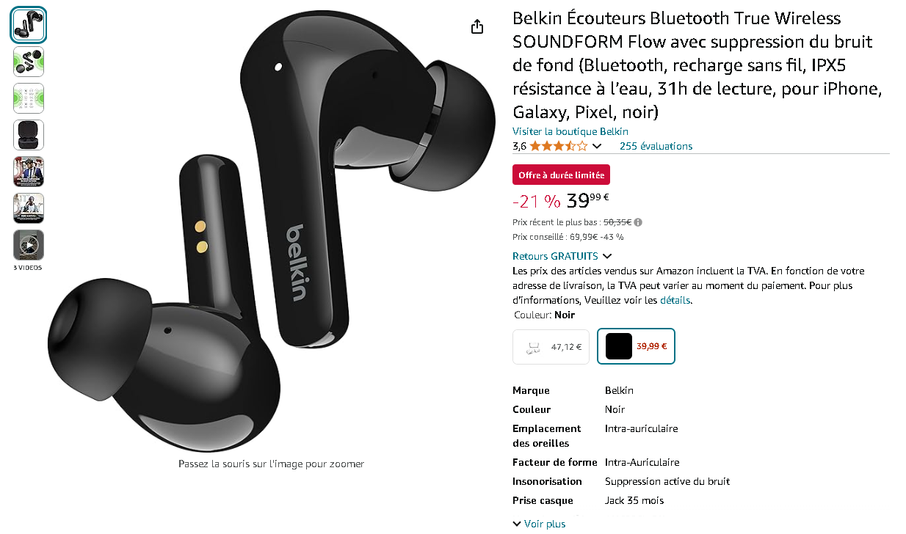The width and height of the screenshot is (906, 534).
Task: View the sixth lifestyle thumbnail image
Action: point(29,208)
